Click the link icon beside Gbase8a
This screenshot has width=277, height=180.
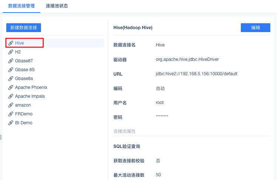point(11,79)
